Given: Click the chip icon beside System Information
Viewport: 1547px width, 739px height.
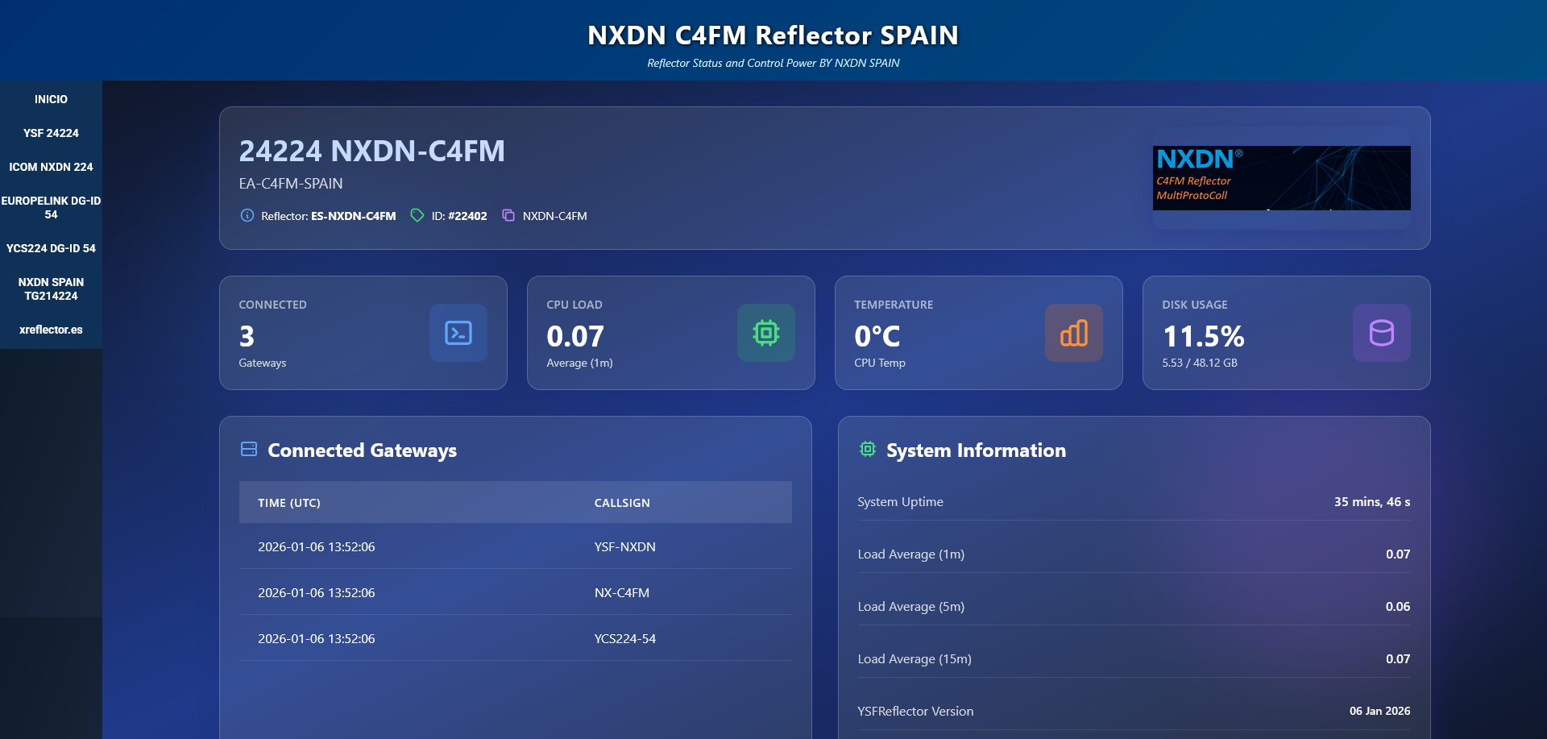Looking at the screenshot, I should 867,449.
